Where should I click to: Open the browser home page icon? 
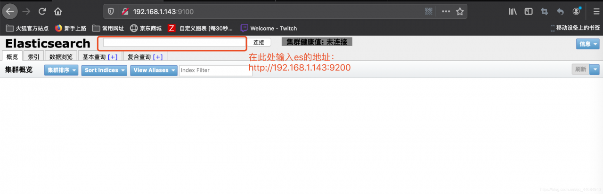(x=58, y=11)
